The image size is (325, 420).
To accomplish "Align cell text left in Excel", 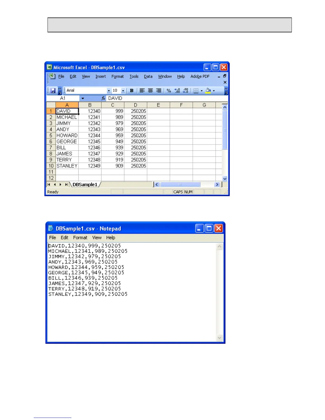I will [x=142, y=91].
